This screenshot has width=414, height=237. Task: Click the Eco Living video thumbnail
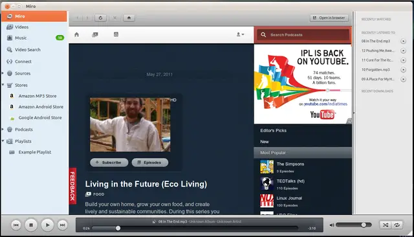click(x=130, y=125)
